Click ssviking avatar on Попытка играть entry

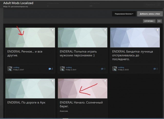(x=62, y=69)
